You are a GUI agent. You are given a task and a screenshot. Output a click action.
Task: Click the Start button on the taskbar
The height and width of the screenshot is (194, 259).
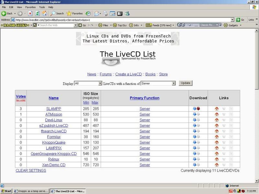[6, 191]
